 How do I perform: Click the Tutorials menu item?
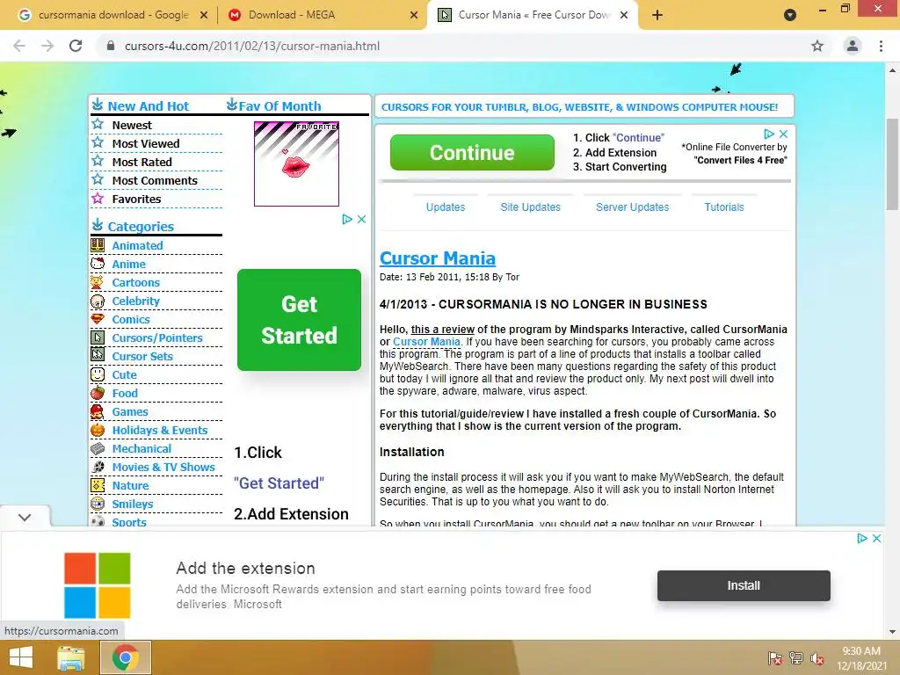(724, 207)
